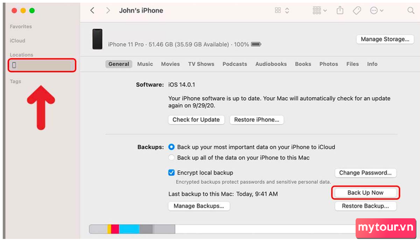Switch to the Music tab
Image resolution: width=420 pixels, height=243 pixels.
coord(145,64)
